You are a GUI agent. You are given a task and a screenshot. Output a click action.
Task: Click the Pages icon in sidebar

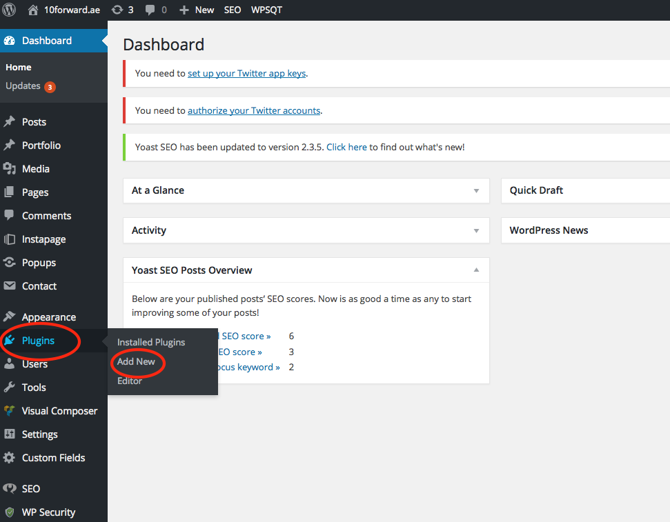click(x=10, y=192)
